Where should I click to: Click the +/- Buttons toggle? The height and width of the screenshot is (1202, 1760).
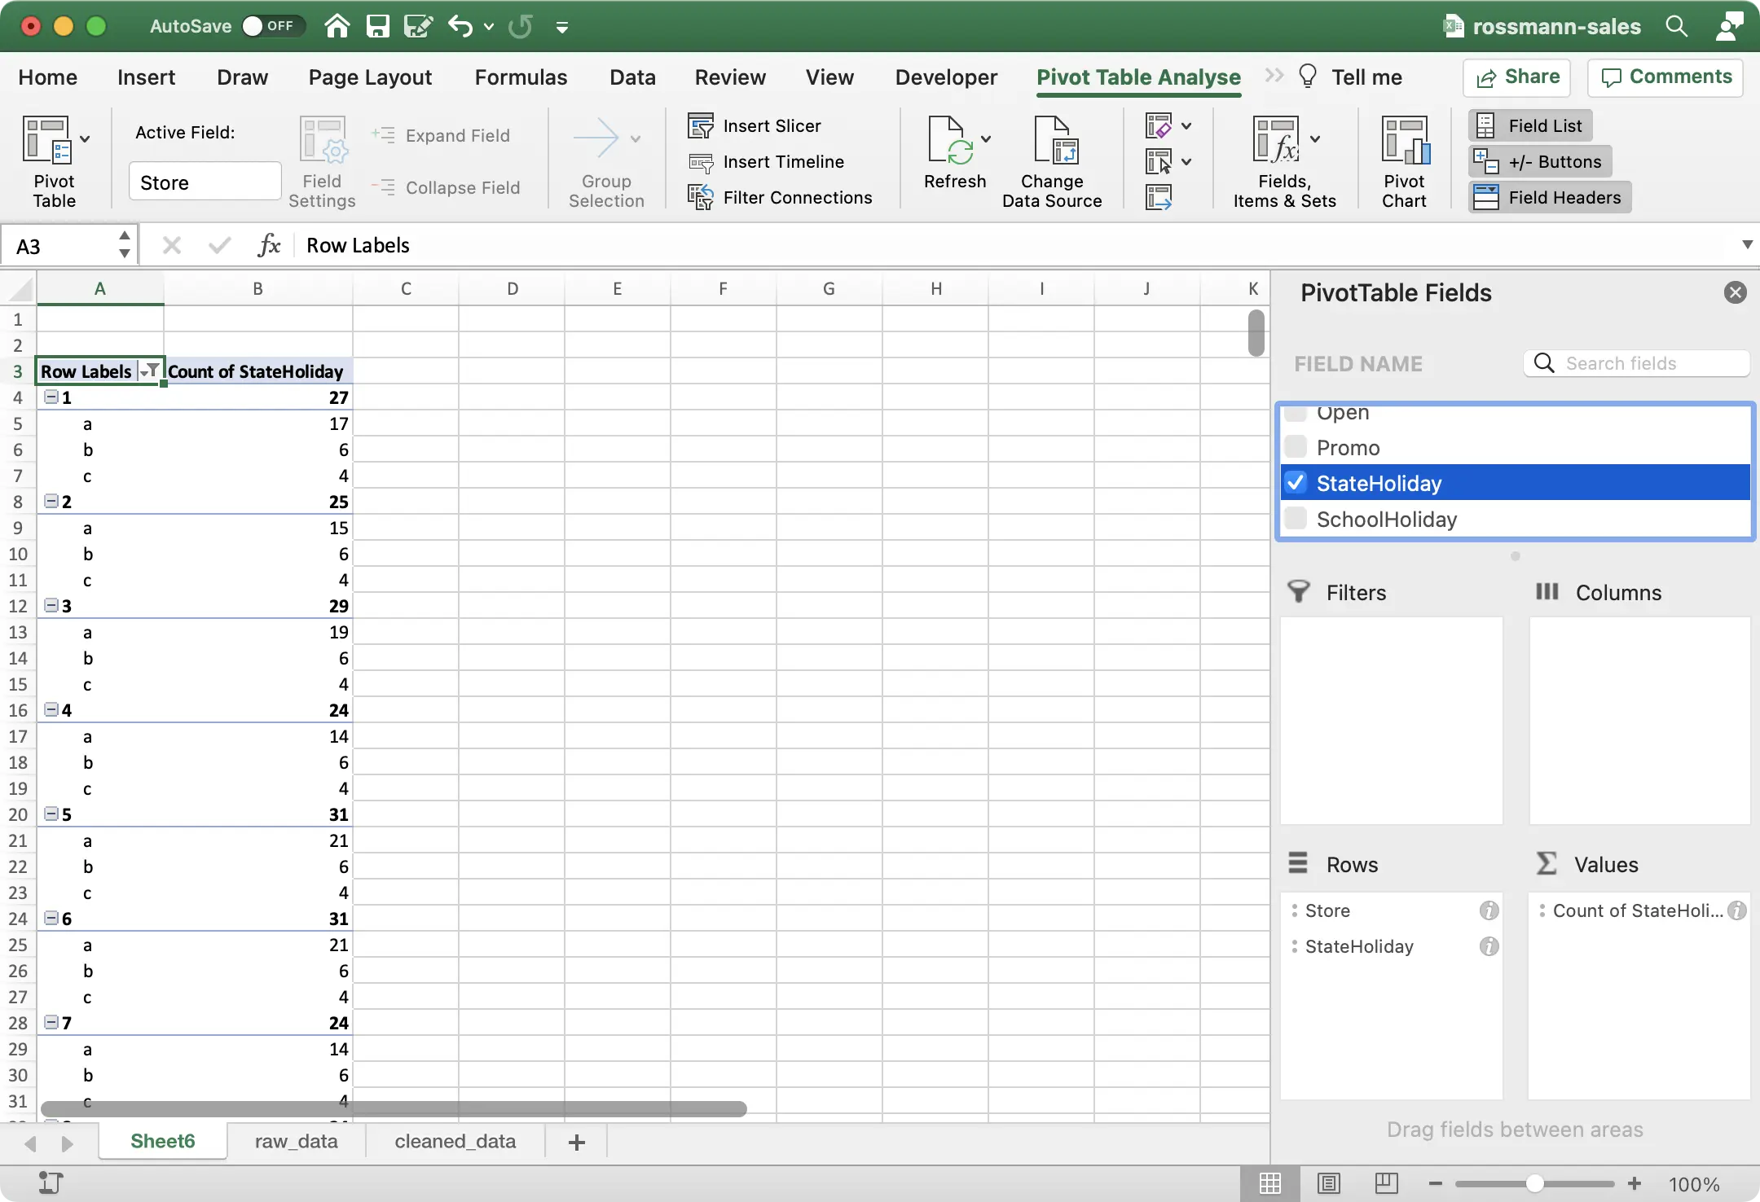1538,160
